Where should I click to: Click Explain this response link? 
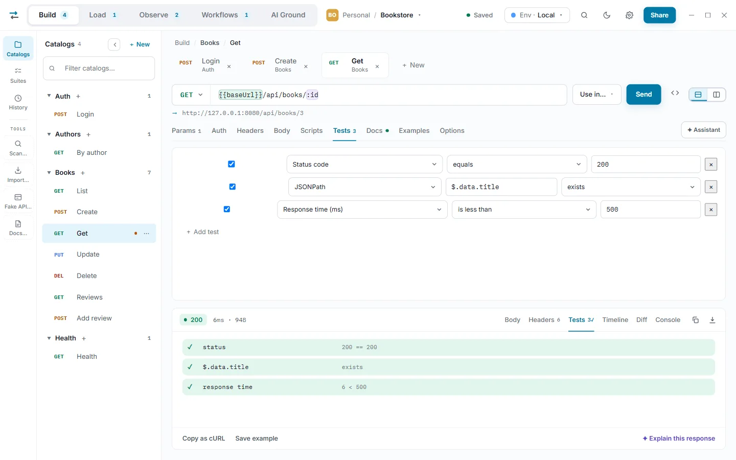679,439
